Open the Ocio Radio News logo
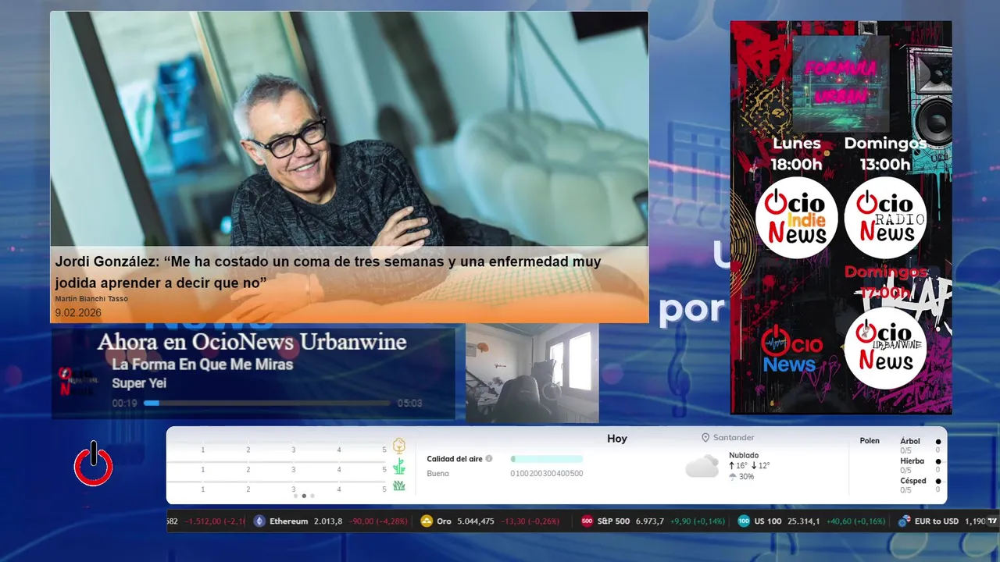Image resolution: width=1000 pixels, height=562 pixels. 885,218
